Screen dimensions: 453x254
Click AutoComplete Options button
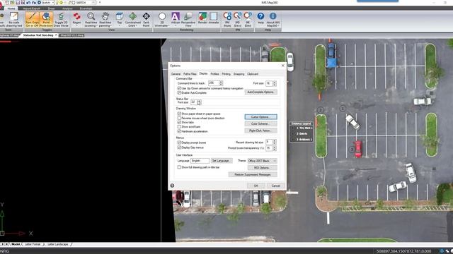coord(261,92)
